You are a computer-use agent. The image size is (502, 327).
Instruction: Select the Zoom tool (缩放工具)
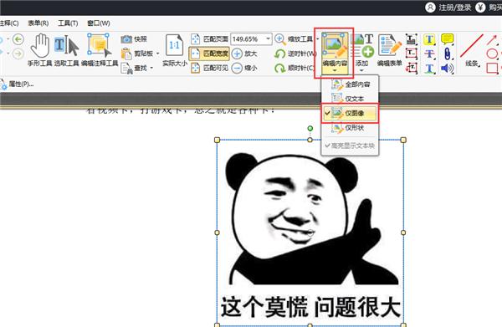294,39
